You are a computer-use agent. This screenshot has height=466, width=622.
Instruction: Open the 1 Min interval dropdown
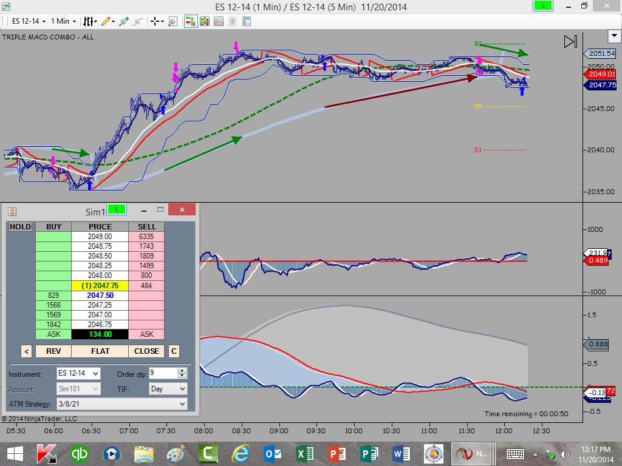(x=63, y=21)
